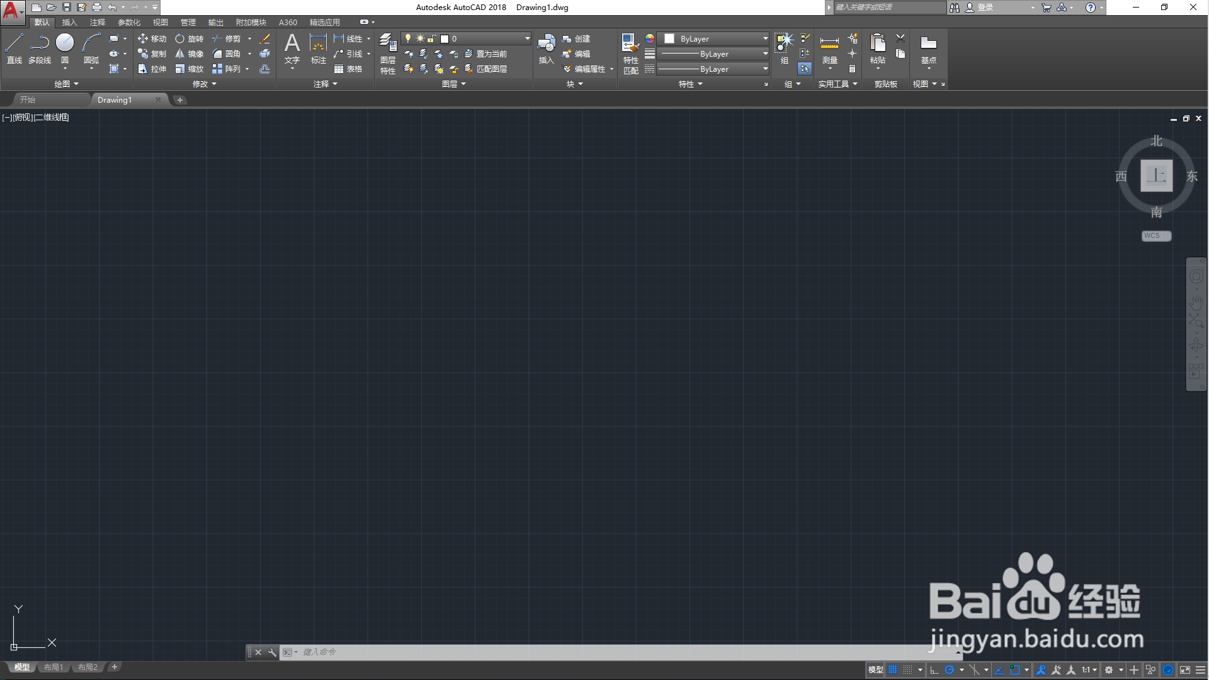Switch to the 布局1 layout tab

point(54,667)
